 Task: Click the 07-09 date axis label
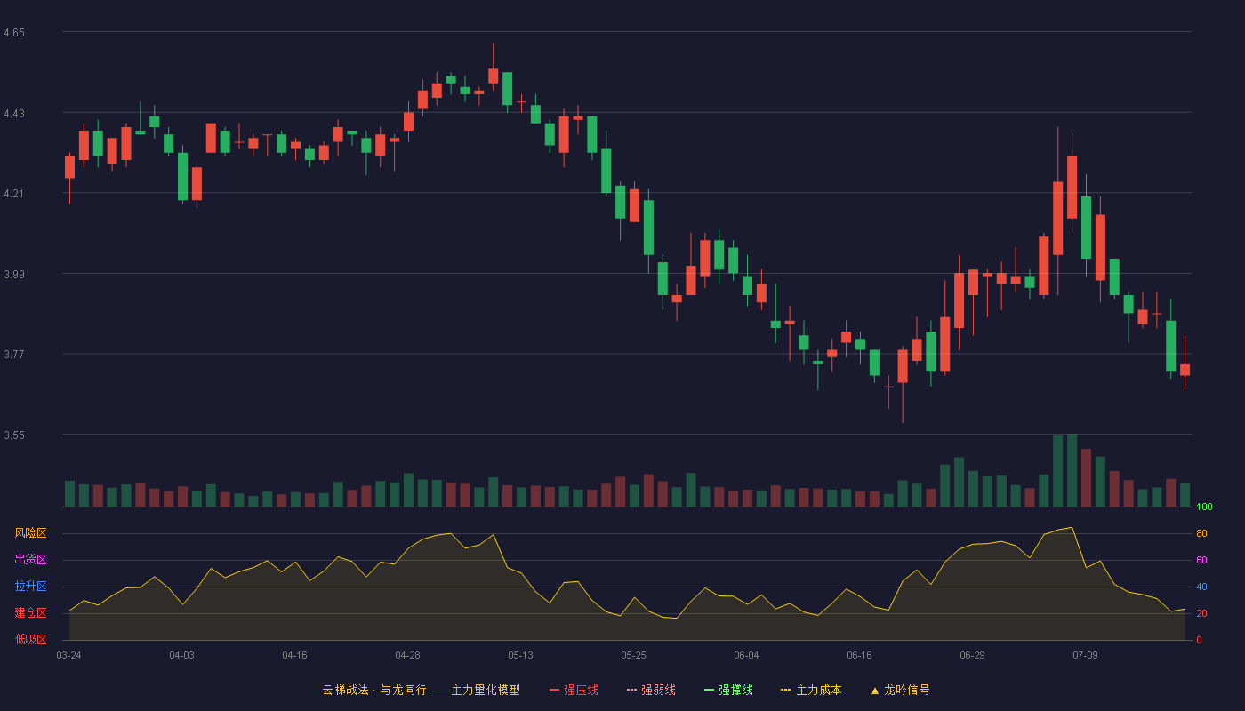pos(1085,655)
